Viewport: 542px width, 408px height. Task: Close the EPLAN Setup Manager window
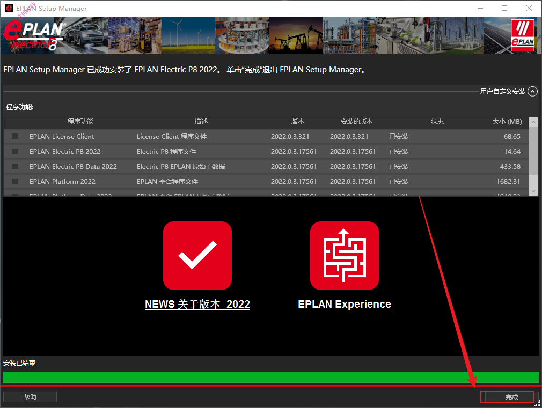tap(529, 8)
